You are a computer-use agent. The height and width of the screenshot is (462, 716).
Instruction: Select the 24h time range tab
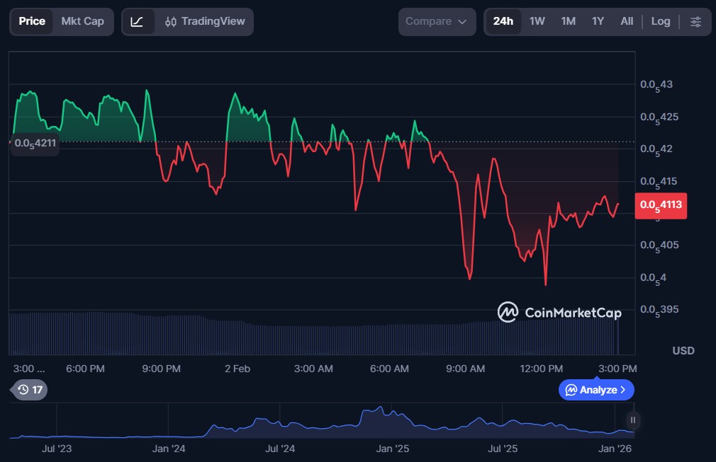503,21
